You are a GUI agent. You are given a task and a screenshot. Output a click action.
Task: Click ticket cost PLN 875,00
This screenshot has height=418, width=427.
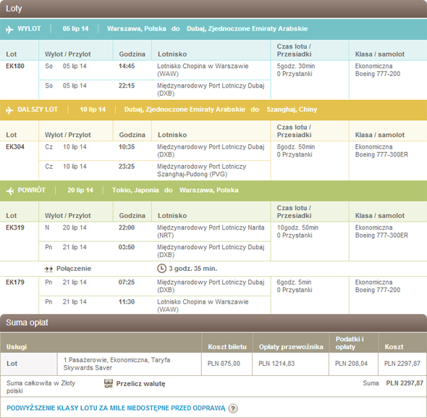pyautogui.click(x=224, y=364)
